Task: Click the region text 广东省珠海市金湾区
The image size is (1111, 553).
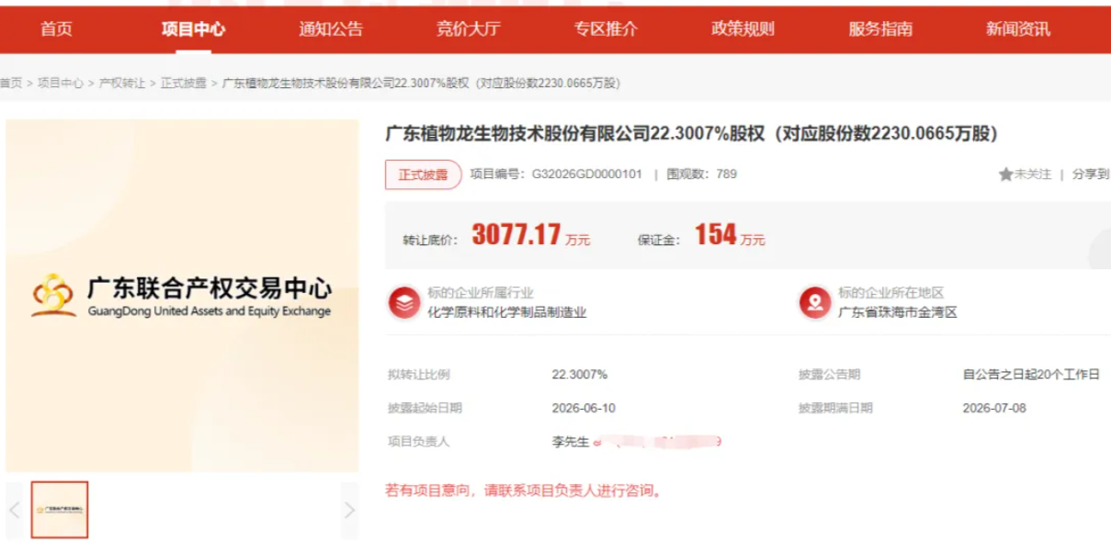Action: point(897,312)
